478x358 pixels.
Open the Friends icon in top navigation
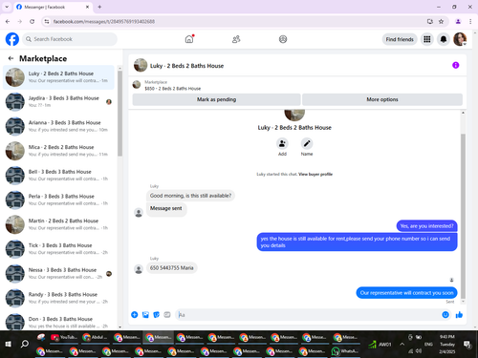236,39
